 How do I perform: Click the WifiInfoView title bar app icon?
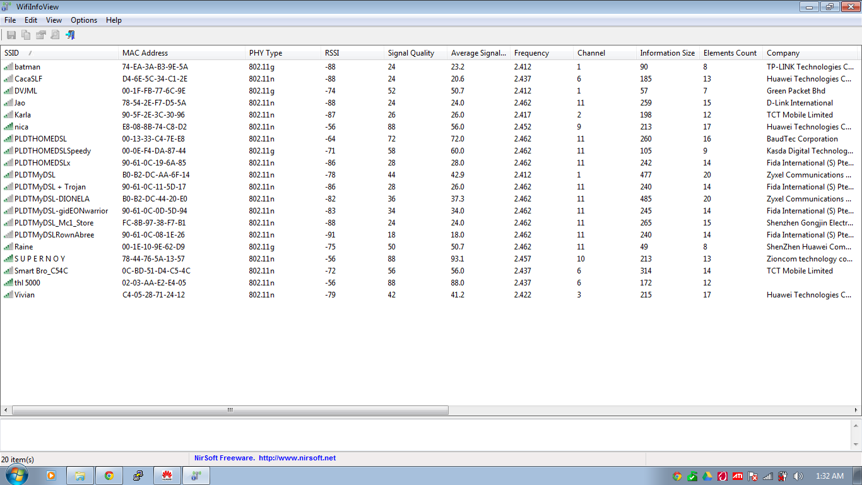pyautogui.click(x=7, y=6)
